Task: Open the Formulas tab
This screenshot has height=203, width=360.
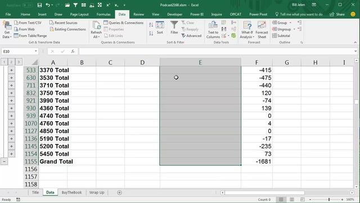Action: (x=103, y=14)
